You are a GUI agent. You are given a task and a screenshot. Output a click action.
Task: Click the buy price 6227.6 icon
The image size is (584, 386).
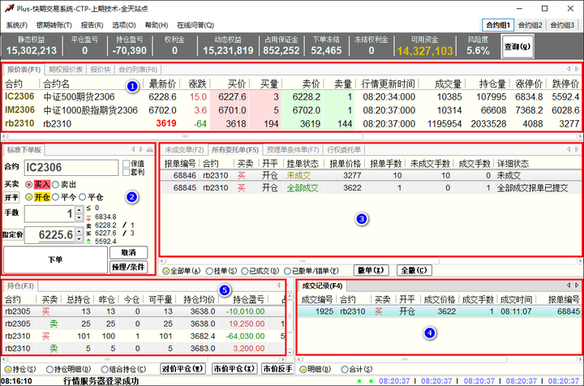(88, 234)
